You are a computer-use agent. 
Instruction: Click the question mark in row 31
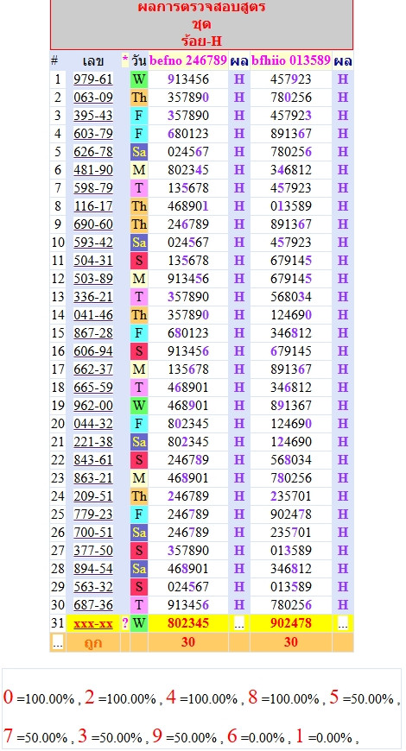125,623
